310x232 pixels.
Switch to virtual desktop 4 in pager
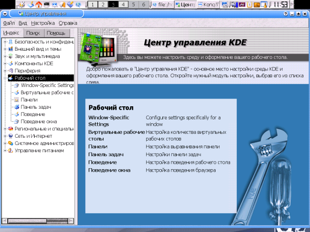[123, 5]
